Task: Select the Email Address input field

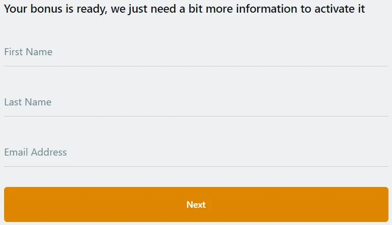Action: tap(196, 153)
